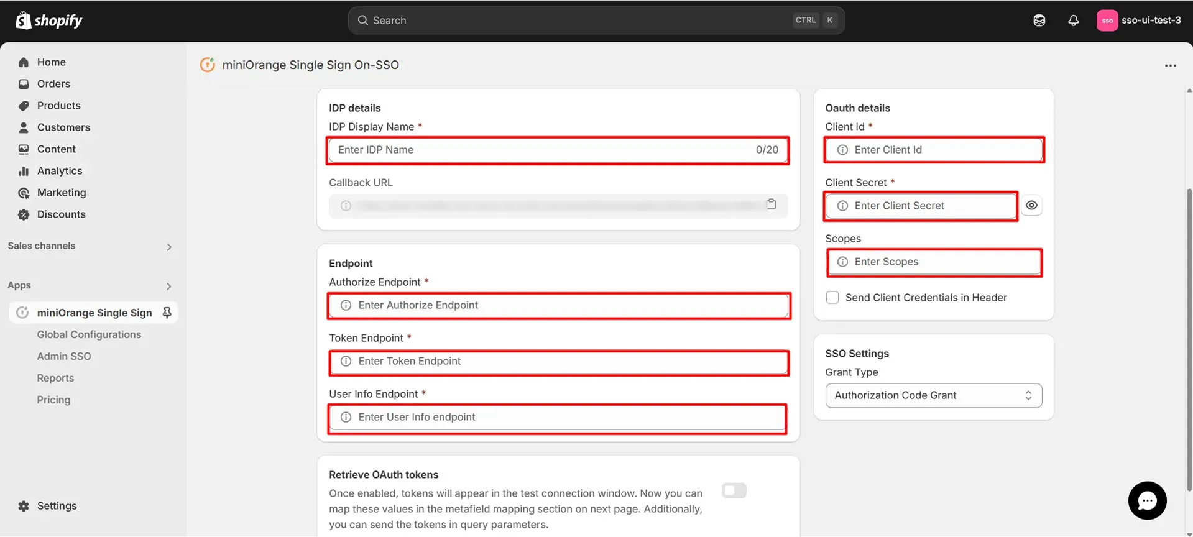Image resolution: width=1193 pixels, height=537 pixels.
Task: Open the Grant Type dropdown
Action: pyautogui.click(x=934, y=395)
